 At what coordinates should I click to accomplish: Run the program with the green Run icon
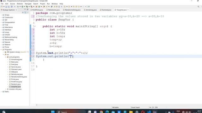[x=22, y=7]
